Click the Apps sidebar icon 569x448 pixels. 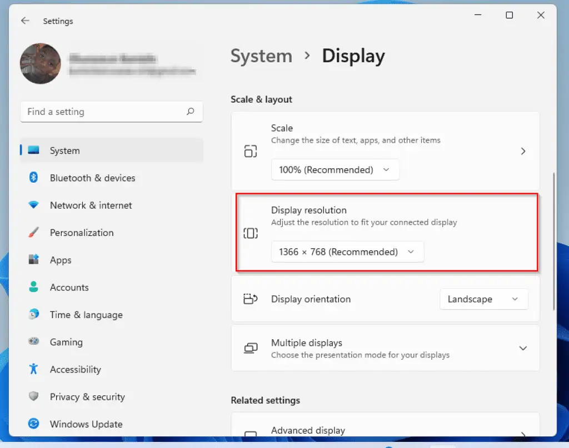click(34, 260)
